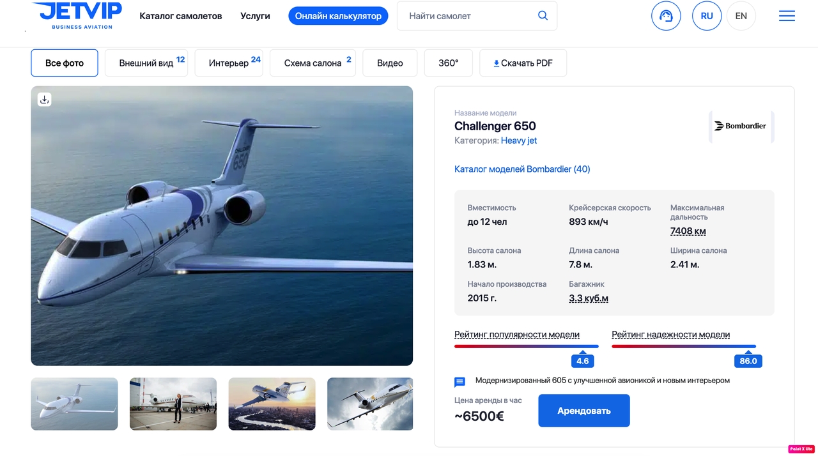
Task: Open Каталог моделей Bombardier link
Action: pyautogui.click(x=522, y=169)
